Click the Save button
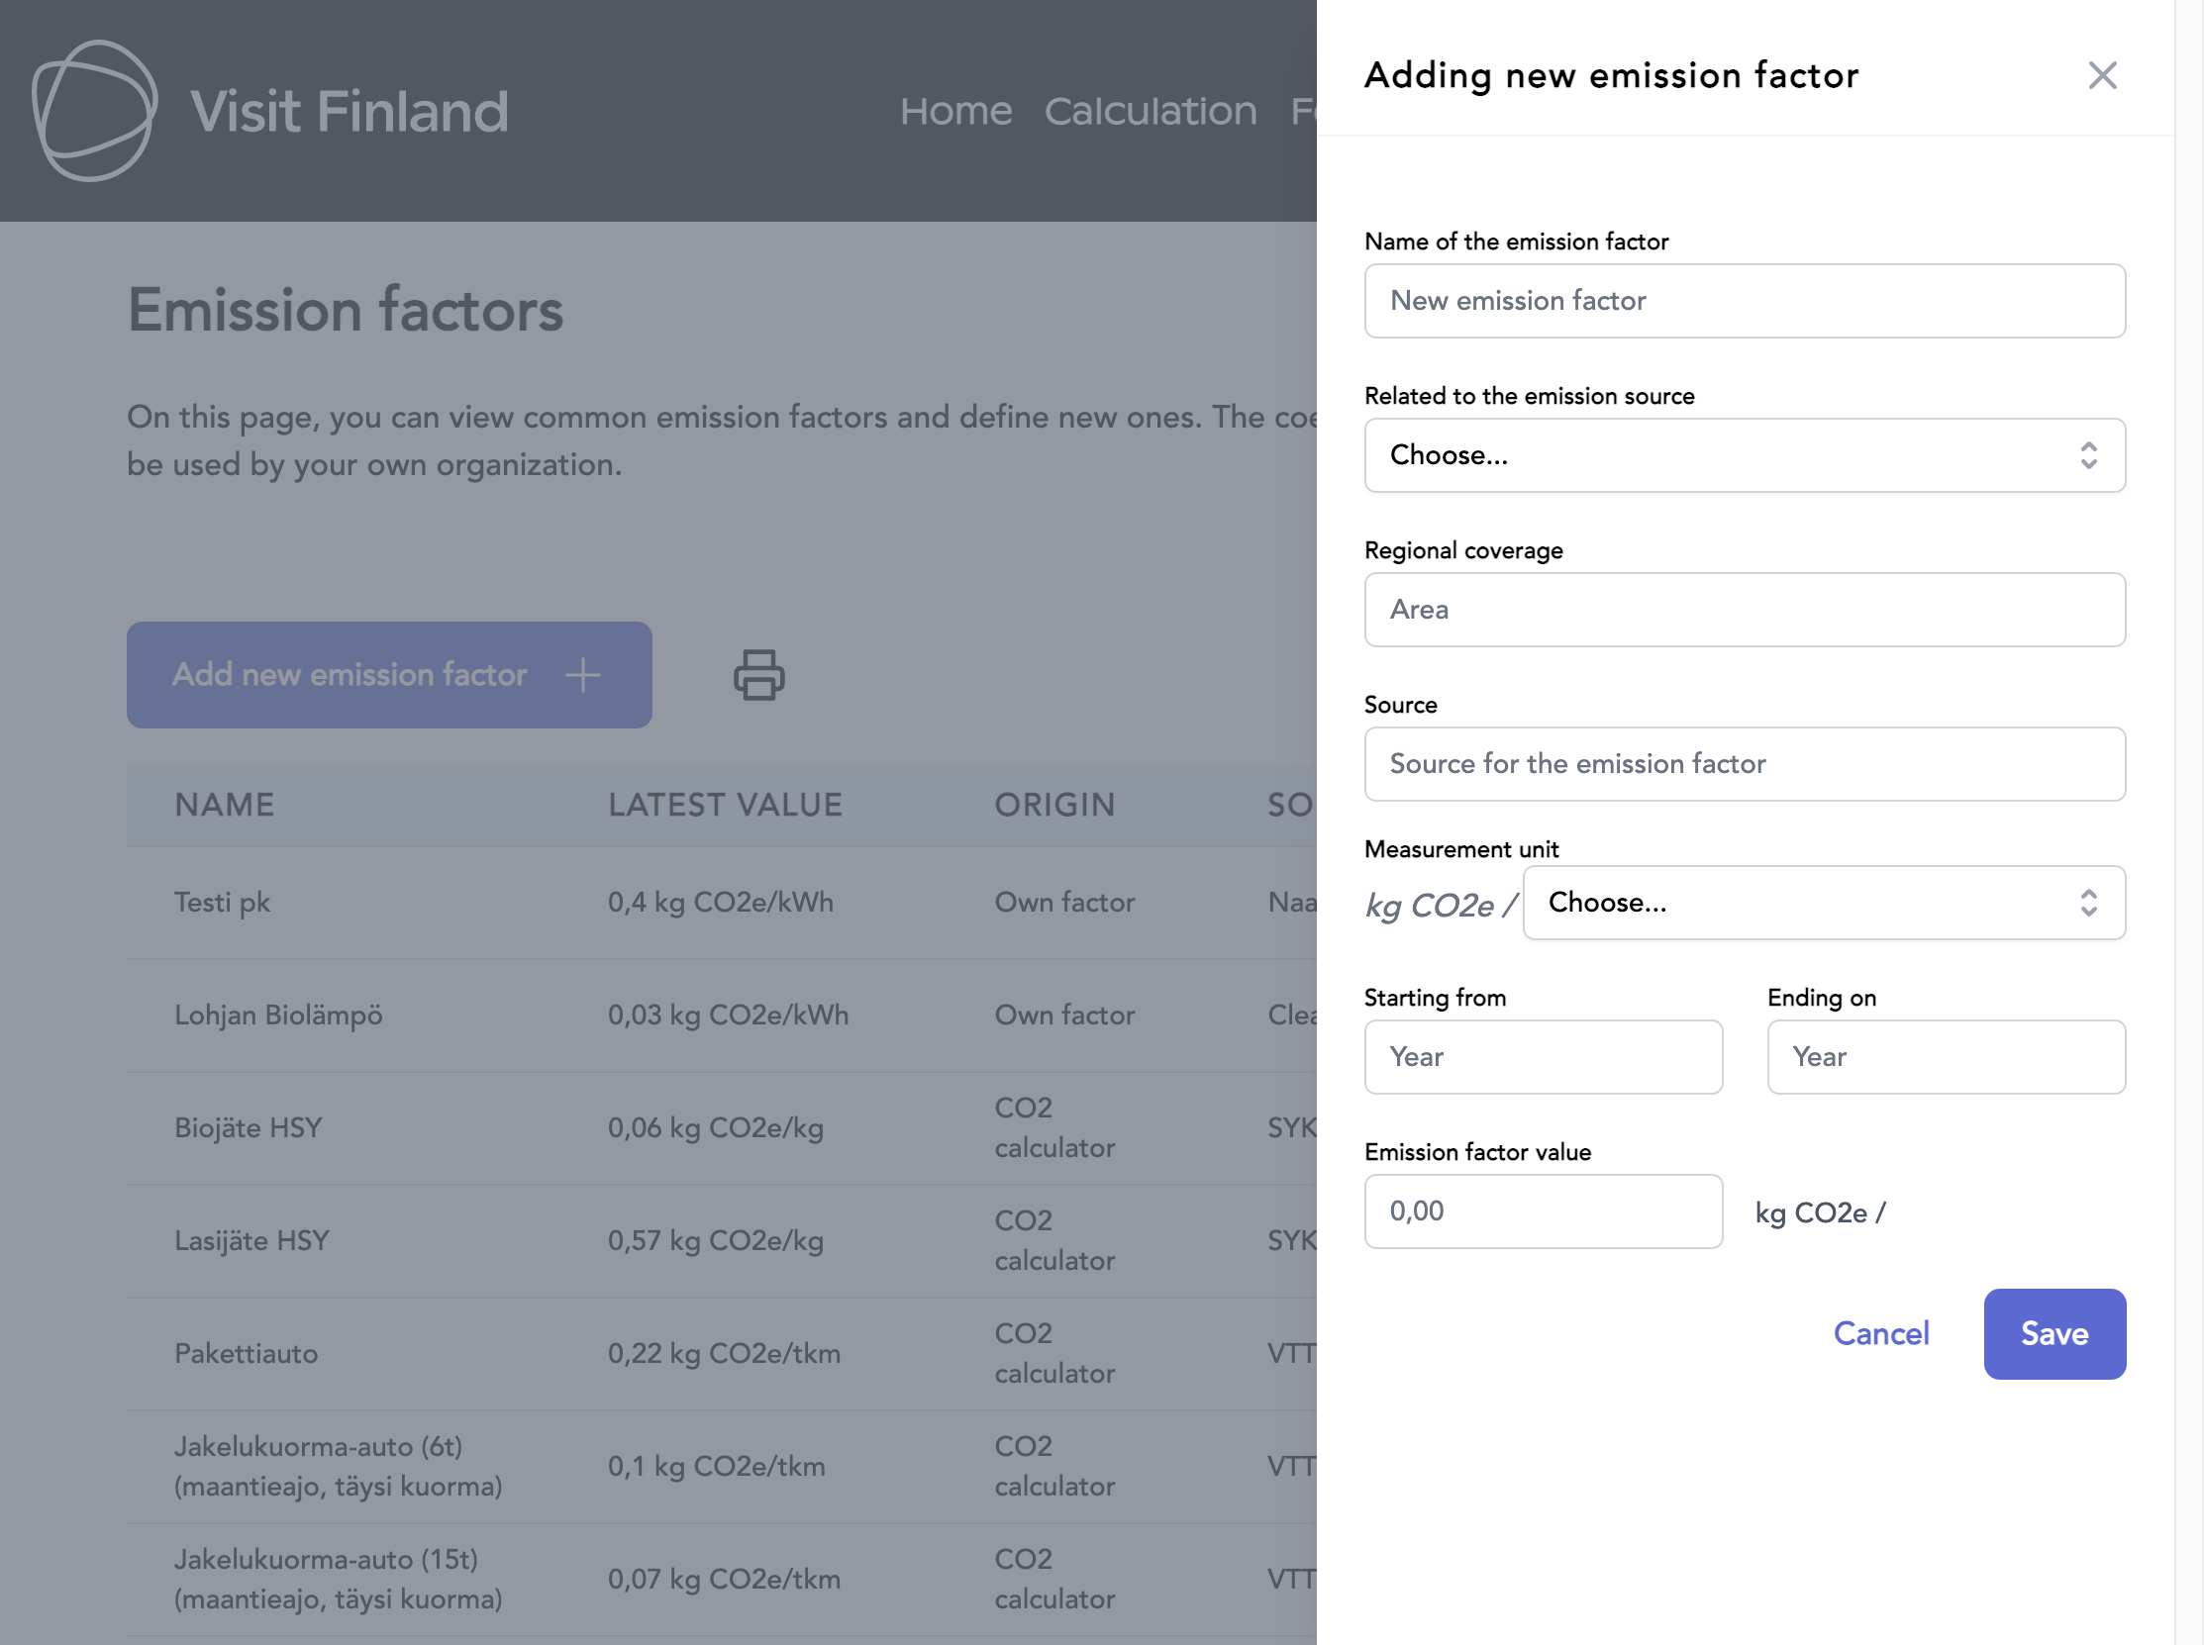Screen dimensions: 2204x1645 [2054, 1332]
